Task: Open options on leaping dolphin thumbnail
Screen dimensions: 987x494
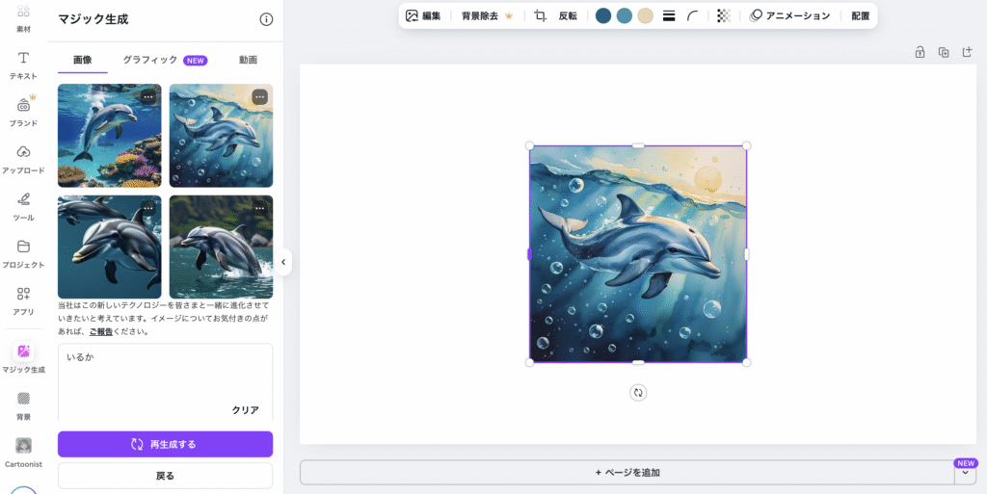Action: 260,208
